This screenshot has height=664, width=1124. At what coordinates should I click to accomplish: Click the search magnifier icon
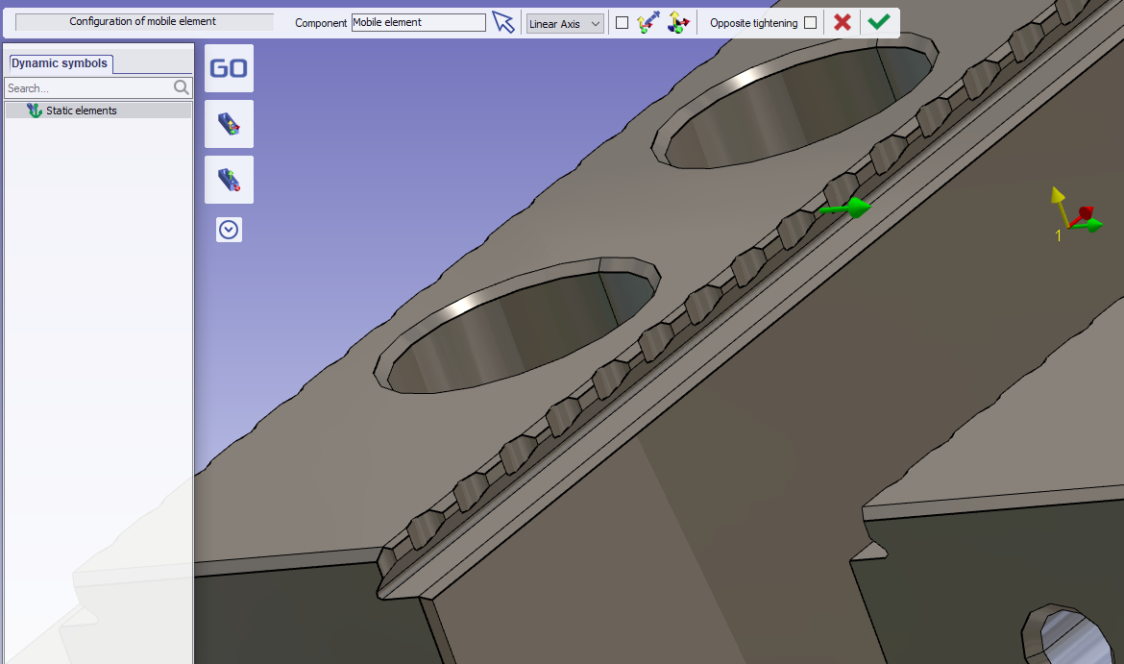point(182,87)
